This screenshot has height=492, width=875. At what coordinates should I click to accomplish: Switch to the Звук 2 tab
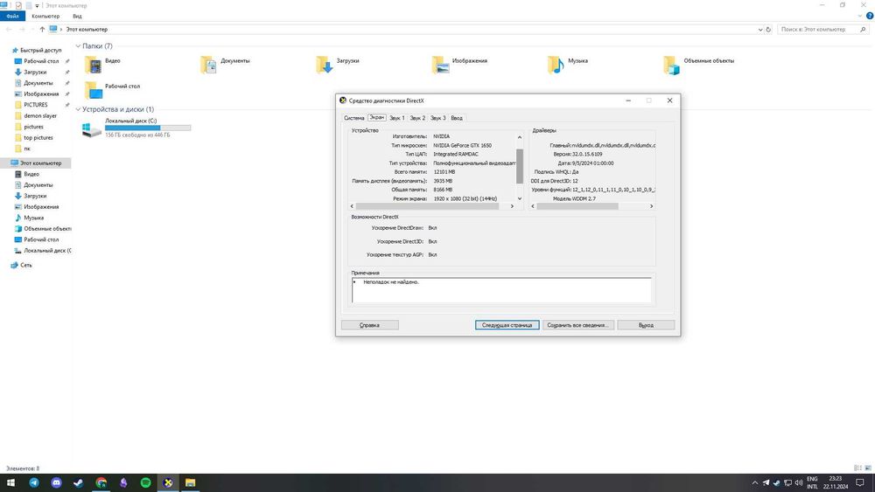tap(417, 118)
